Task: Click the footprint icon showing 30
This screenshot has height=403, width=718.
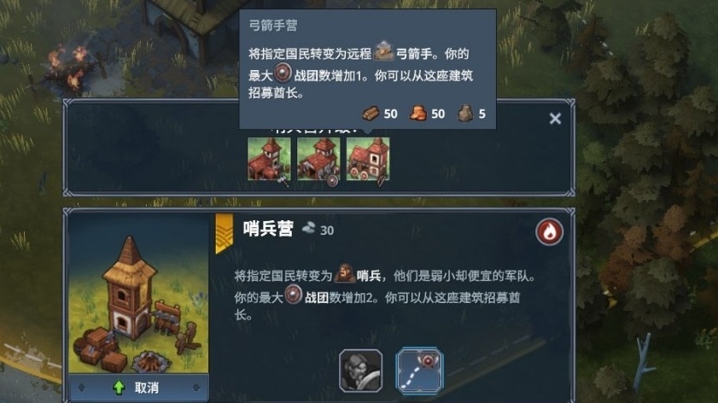Action: tap(309, 228)
